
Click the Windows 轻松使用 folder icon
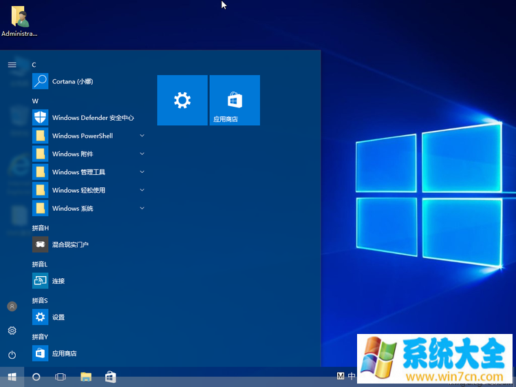click(x=40, y=190)
